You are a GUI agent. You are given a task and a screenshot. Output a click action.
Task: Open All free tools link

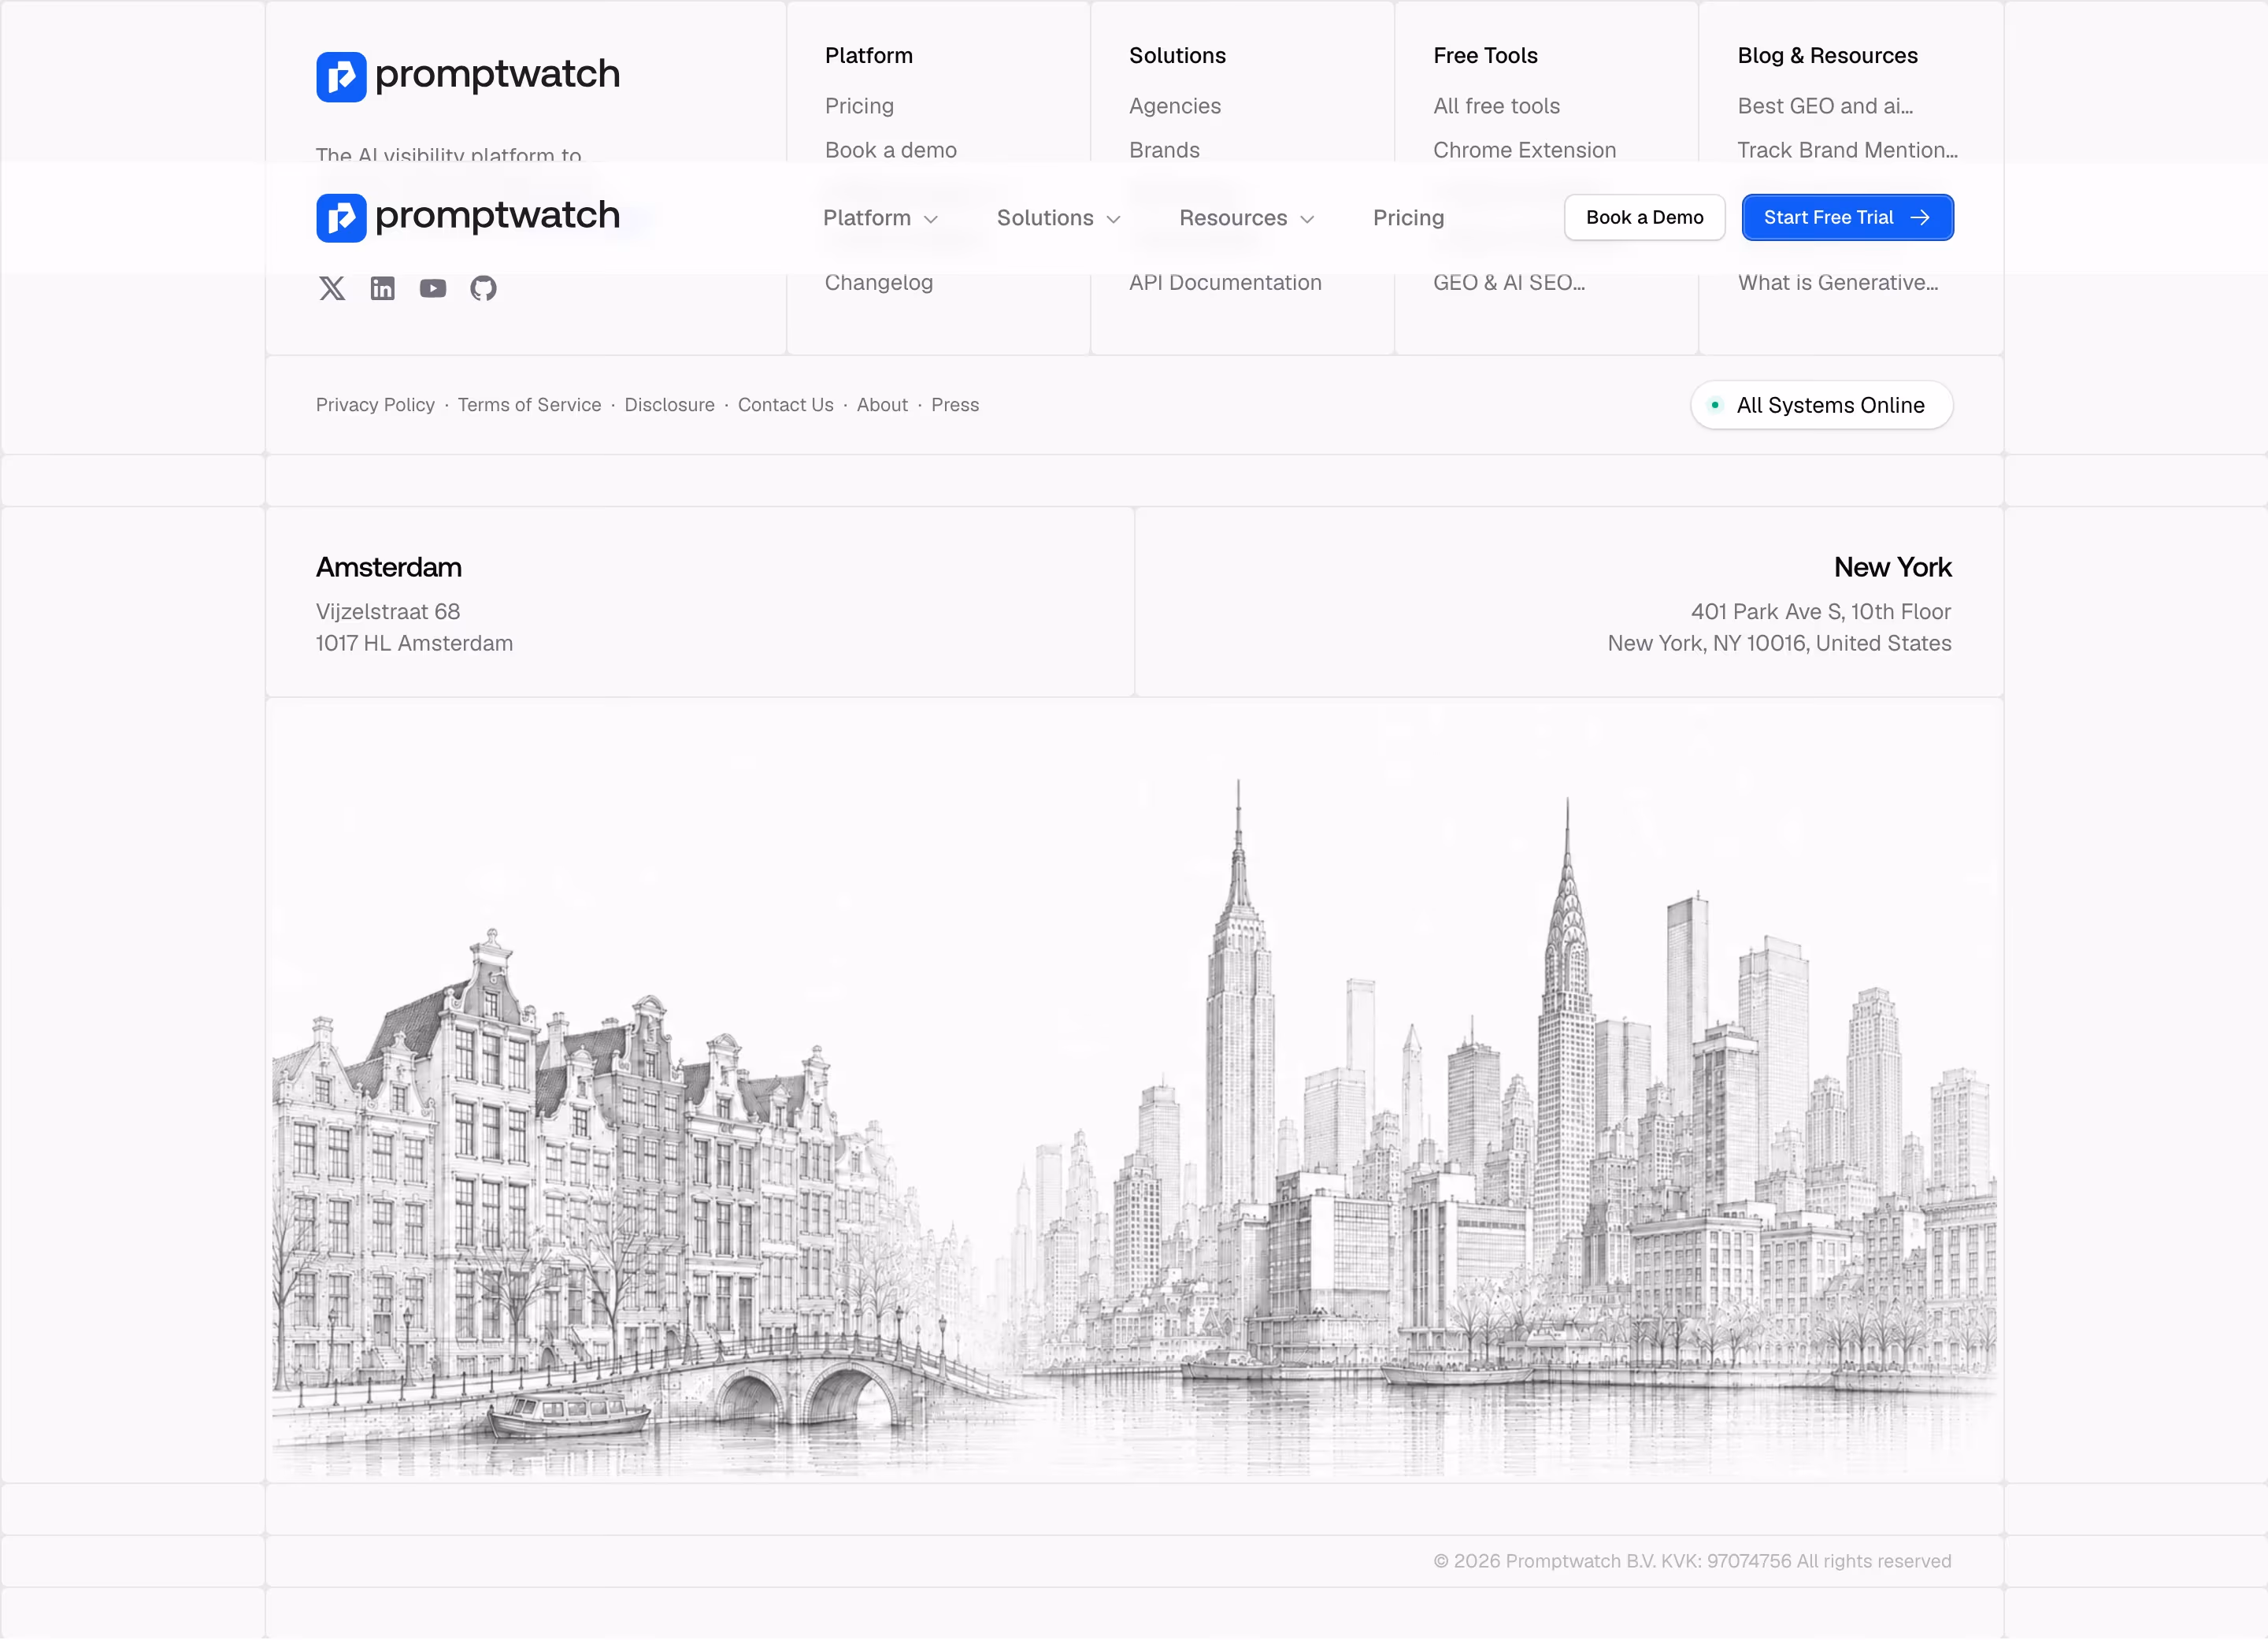pyautogui.click(x=1496, y=106)
